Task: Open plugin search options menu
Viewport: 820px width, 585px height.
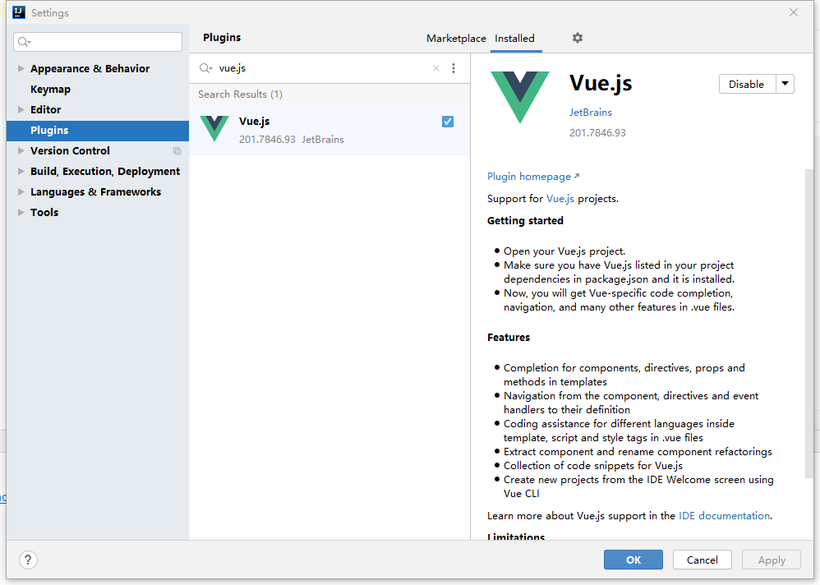Action: pos(454,68)
